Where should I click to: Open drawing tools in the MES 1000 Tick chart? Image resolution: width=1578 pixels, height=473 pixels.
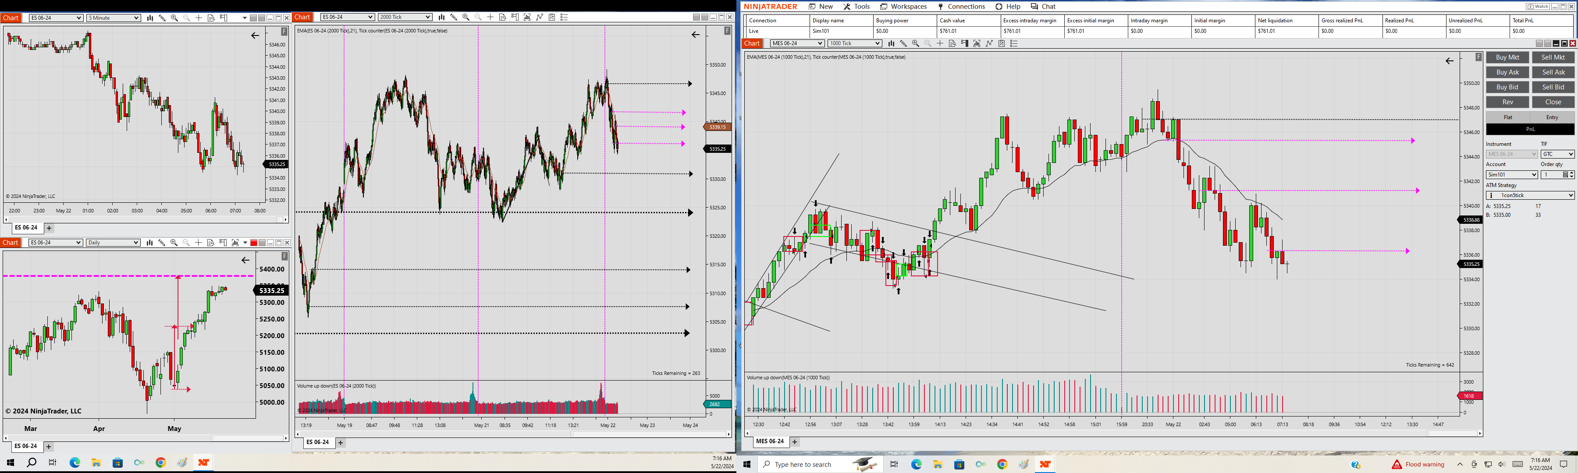pos(903,43)
